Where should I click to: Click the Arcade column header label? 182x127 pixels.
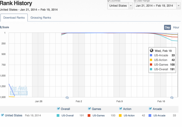pyautogui.click(x=157, y=109)
